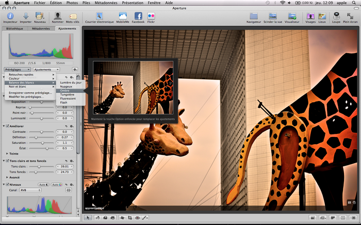Image resolution: width=361 pixels, height=225 pixels.
Task: Click the Contraste value field 0.0
Action: coord(64,132)
